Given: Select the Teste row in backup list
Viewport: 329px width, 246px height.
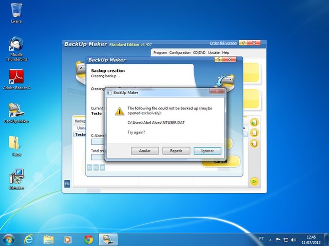Looking at the screenshot, I should (x=80, y=135).
